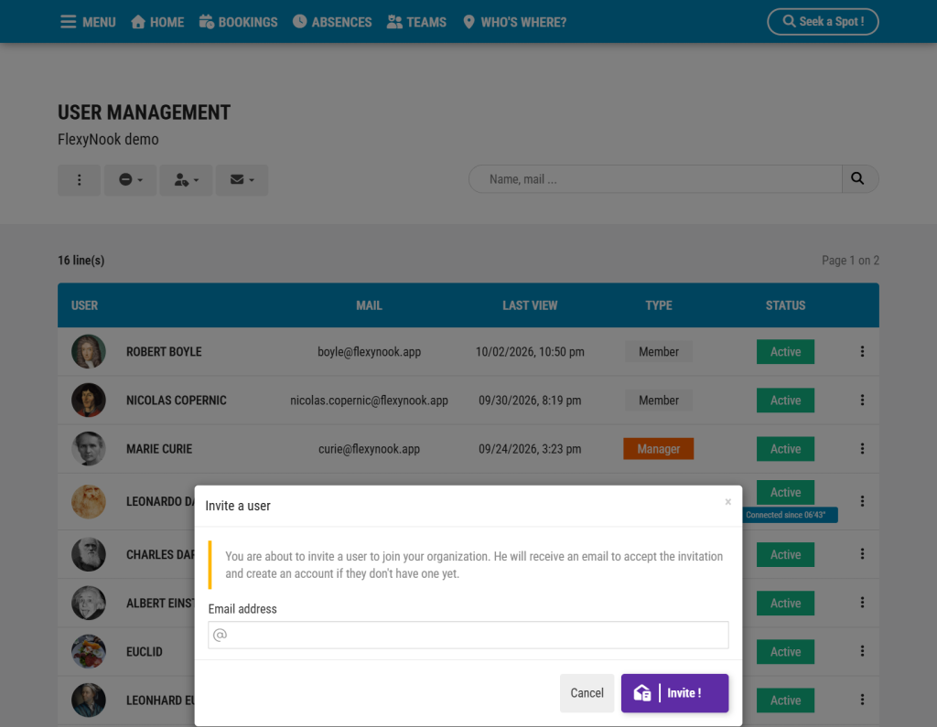
Task: Expand the envelope mail actions dropdown
Action: (242, 180)
